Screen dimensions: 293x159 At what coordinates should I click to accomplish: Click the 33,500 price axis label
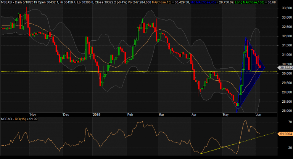pyautogui.click(x=287, y=8)
